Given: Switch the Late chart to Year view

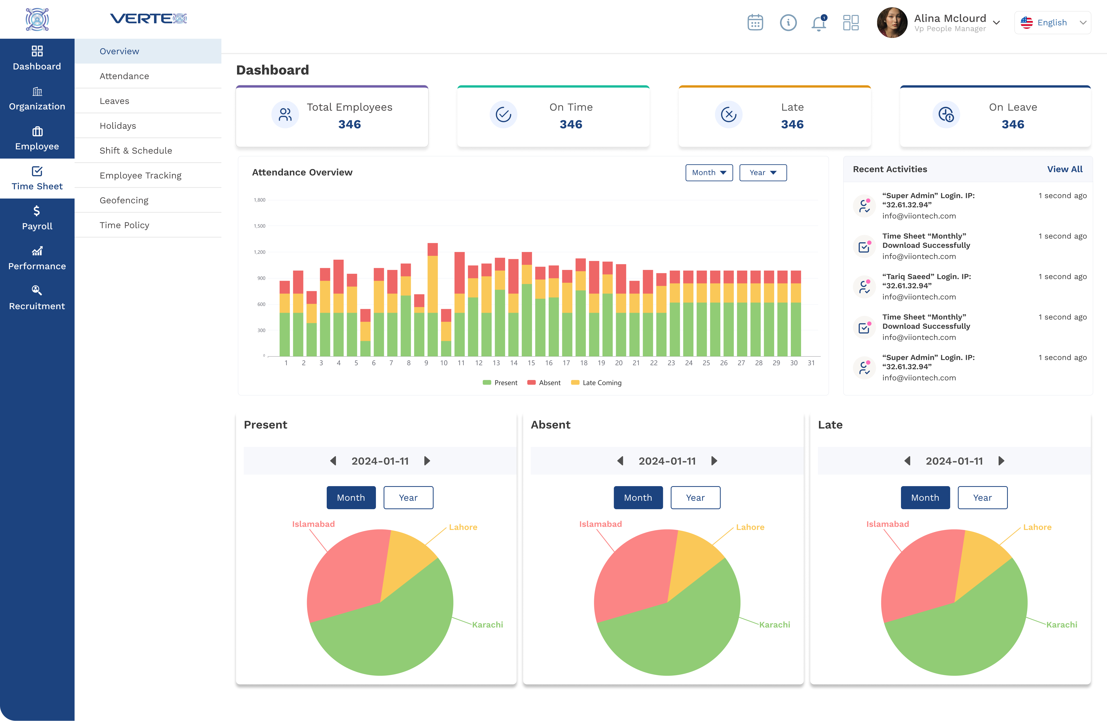Looking at the screenshot, I should [982, 497].
